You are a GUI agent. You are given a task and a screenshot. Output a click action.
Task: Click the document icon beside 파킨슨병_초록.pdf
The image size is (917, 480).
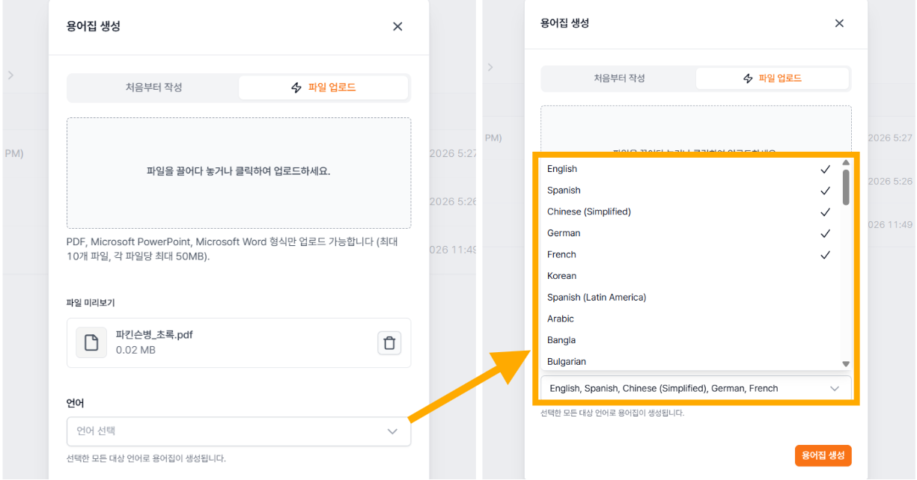coord(91,342)
